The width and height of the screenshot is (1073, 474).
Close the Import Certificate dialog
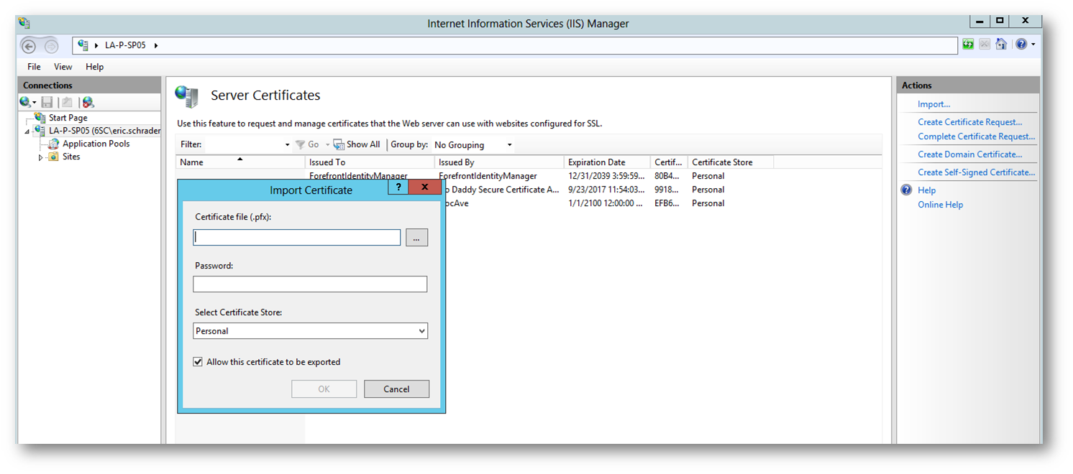(x=424, y=187)
